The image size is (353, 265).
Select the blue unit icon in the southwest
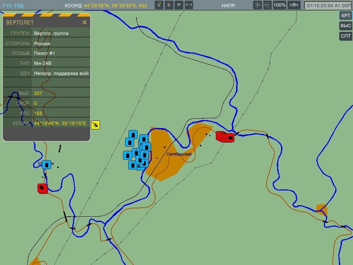tap(46, 164)
